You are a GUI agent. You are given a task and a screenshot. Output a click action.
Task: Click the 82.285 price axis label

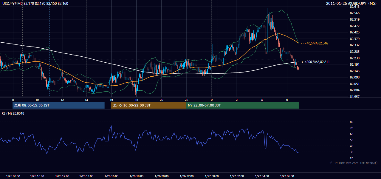(x=354, y=52)
